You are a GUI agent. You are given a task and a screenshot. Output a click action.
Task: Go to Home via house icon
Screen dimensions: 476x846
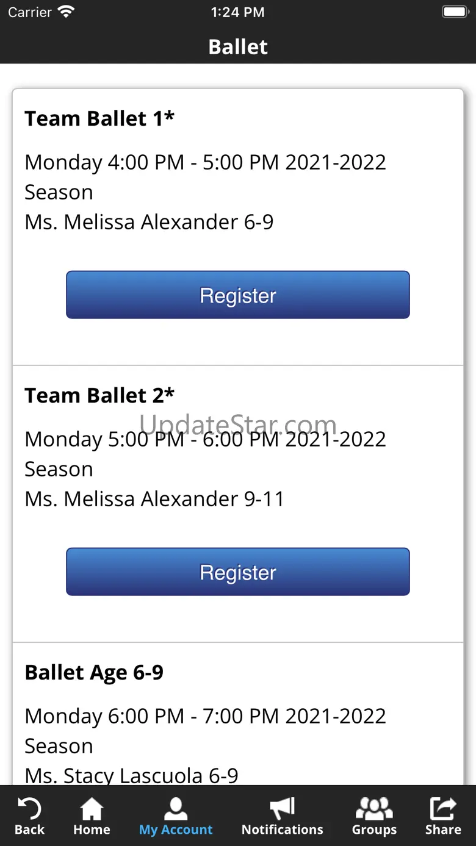pos(92,809)
